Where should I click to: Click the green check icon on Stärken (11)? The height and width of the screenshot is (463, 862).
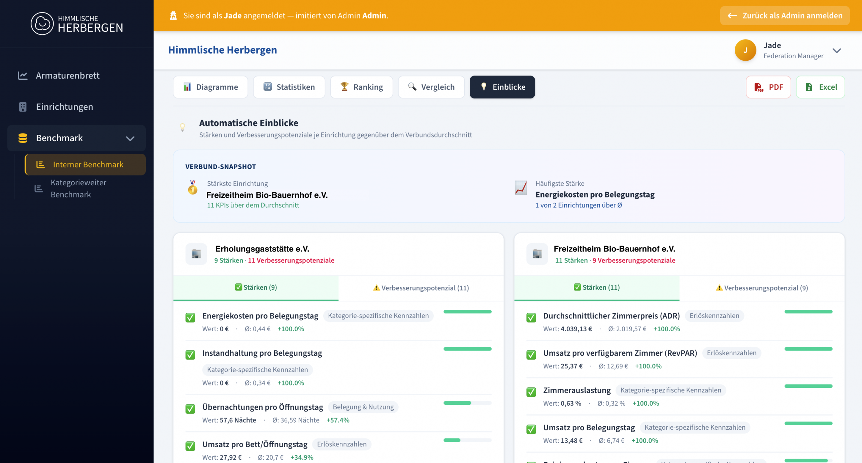(577, 287)
